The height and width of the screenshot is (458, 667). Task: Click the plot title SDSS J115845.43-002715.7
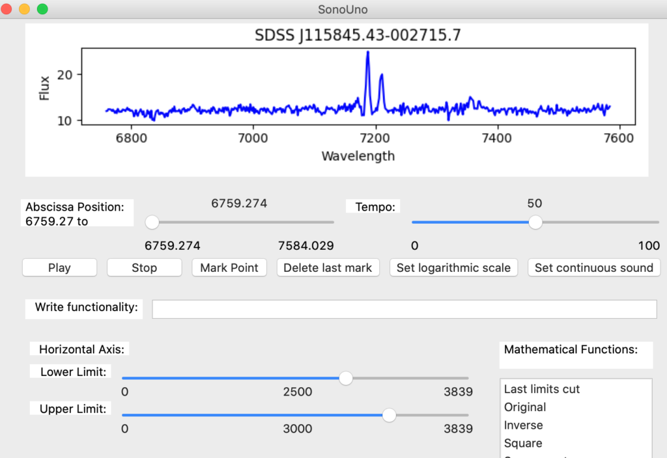[358, 35]
